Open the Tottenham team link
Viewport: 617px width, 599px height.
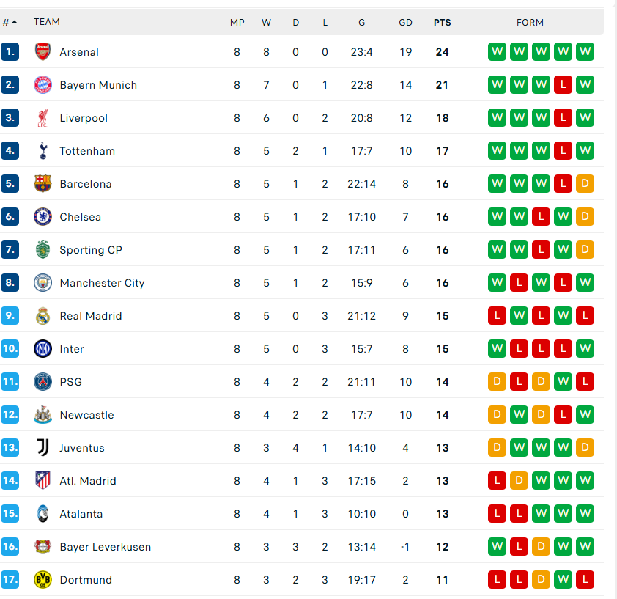point(87,151)
